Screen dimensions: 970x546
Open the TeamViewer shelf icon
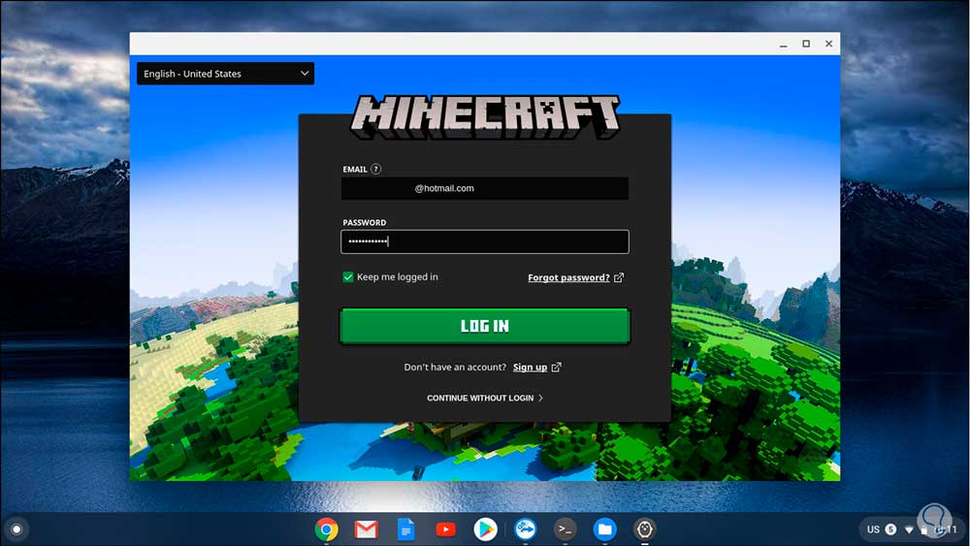(x=525, y=530)
